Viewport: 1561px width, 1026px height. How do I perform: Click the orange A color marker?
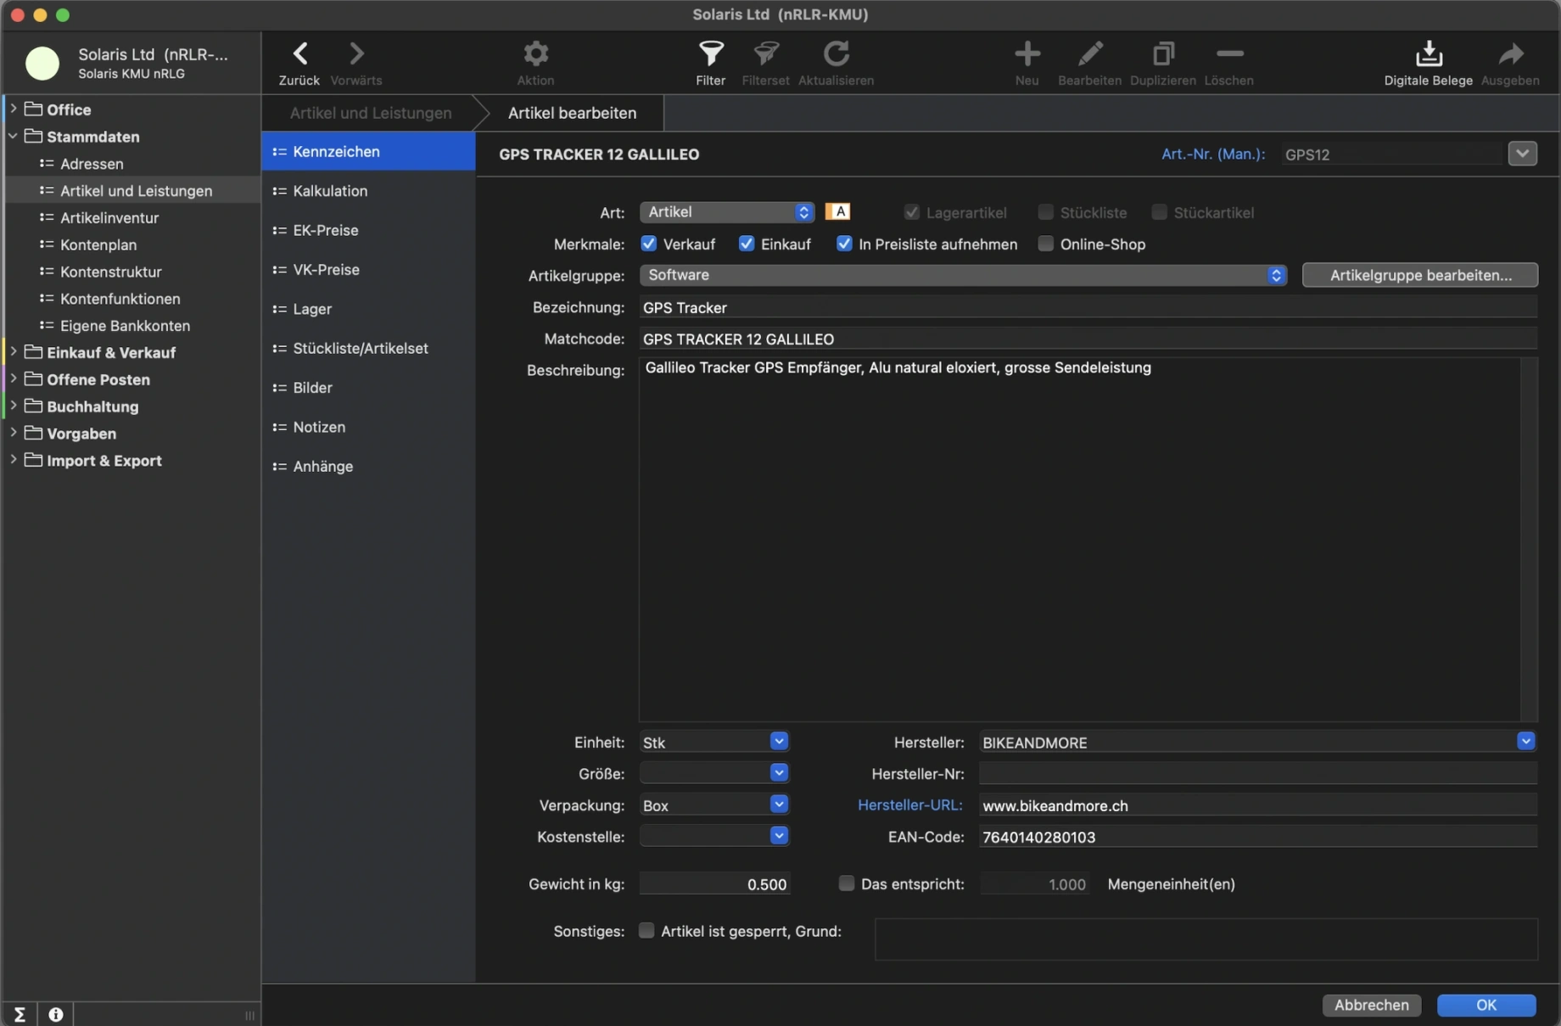click(837, 212)
